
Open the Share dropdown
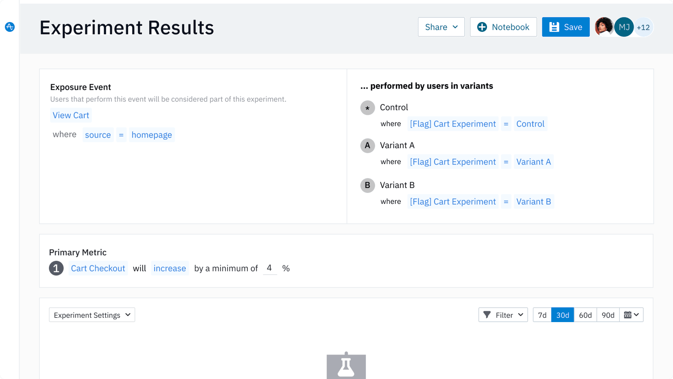[x=441, y=27]
